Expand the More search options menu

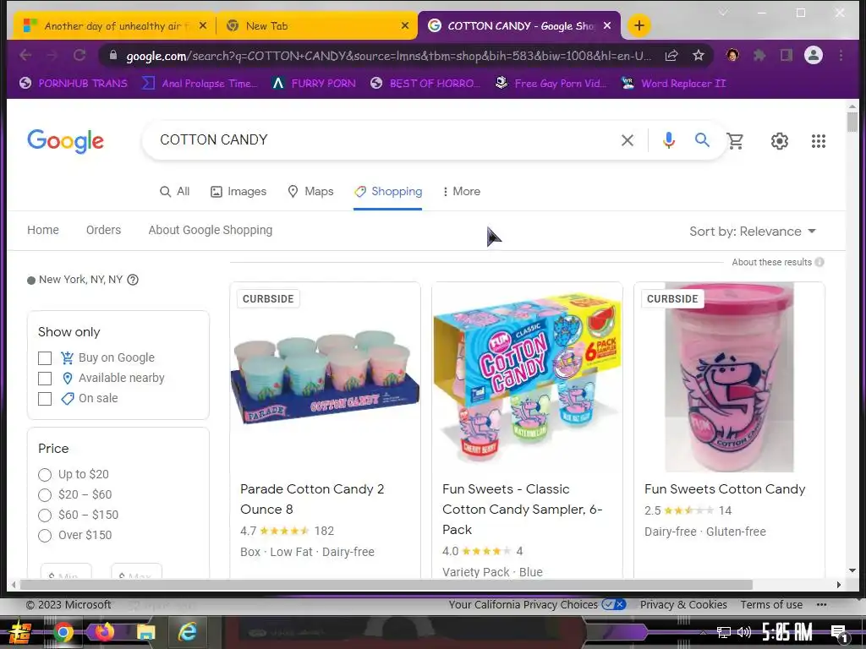point(462,192)
